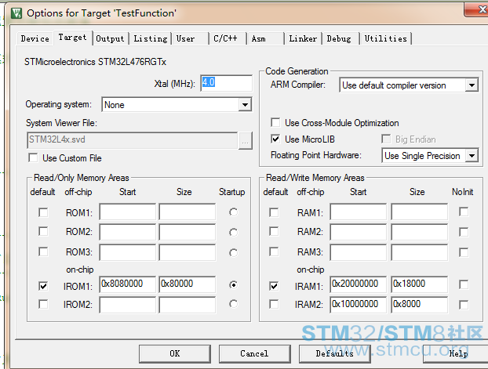Click the ROM3 Size field
This screenshot has height=369, width=488.
click(x=187, y=252)
